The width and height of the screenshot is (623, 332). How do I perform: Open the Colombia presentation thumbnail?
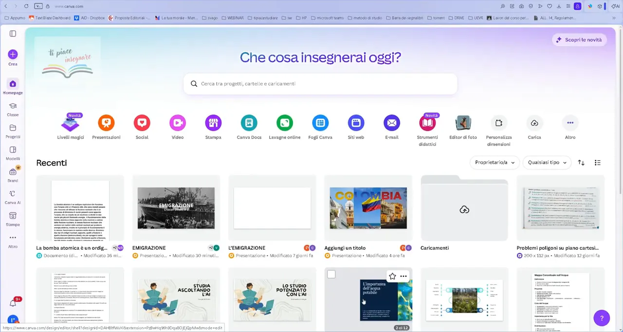tap(368, 208)
